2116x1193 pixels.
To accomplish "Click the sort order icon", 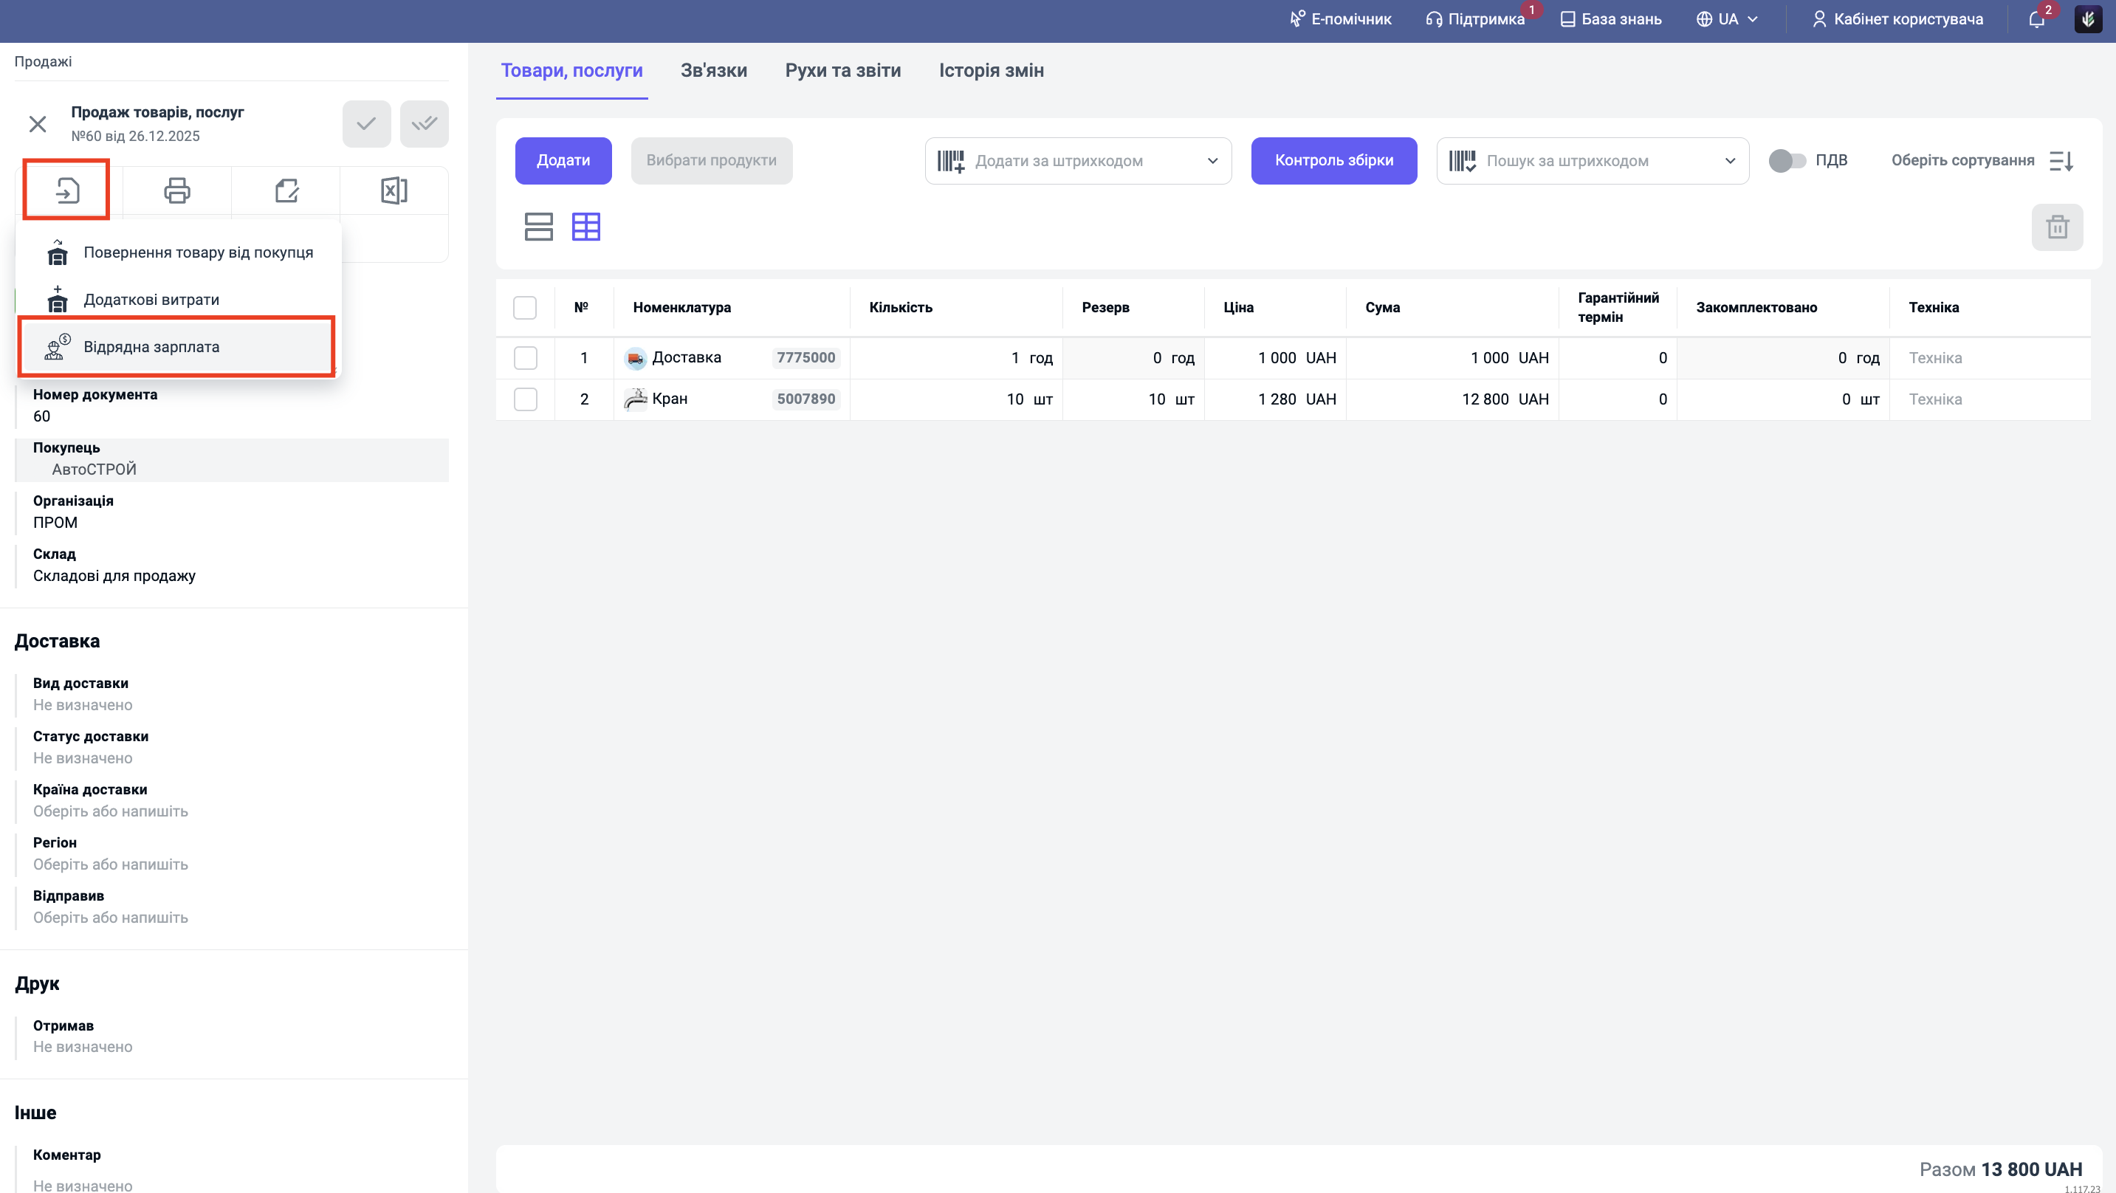I will 2062,161.
